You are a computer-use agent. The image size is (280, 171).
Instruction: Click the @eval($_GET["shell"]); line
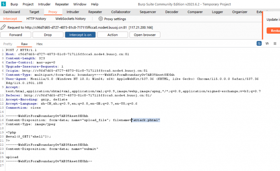pos(28,137)
